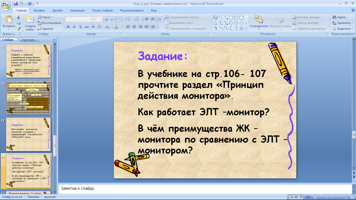Click the Redo/Repeat arrow icon
356x200 pixels.
coord(29,4)
